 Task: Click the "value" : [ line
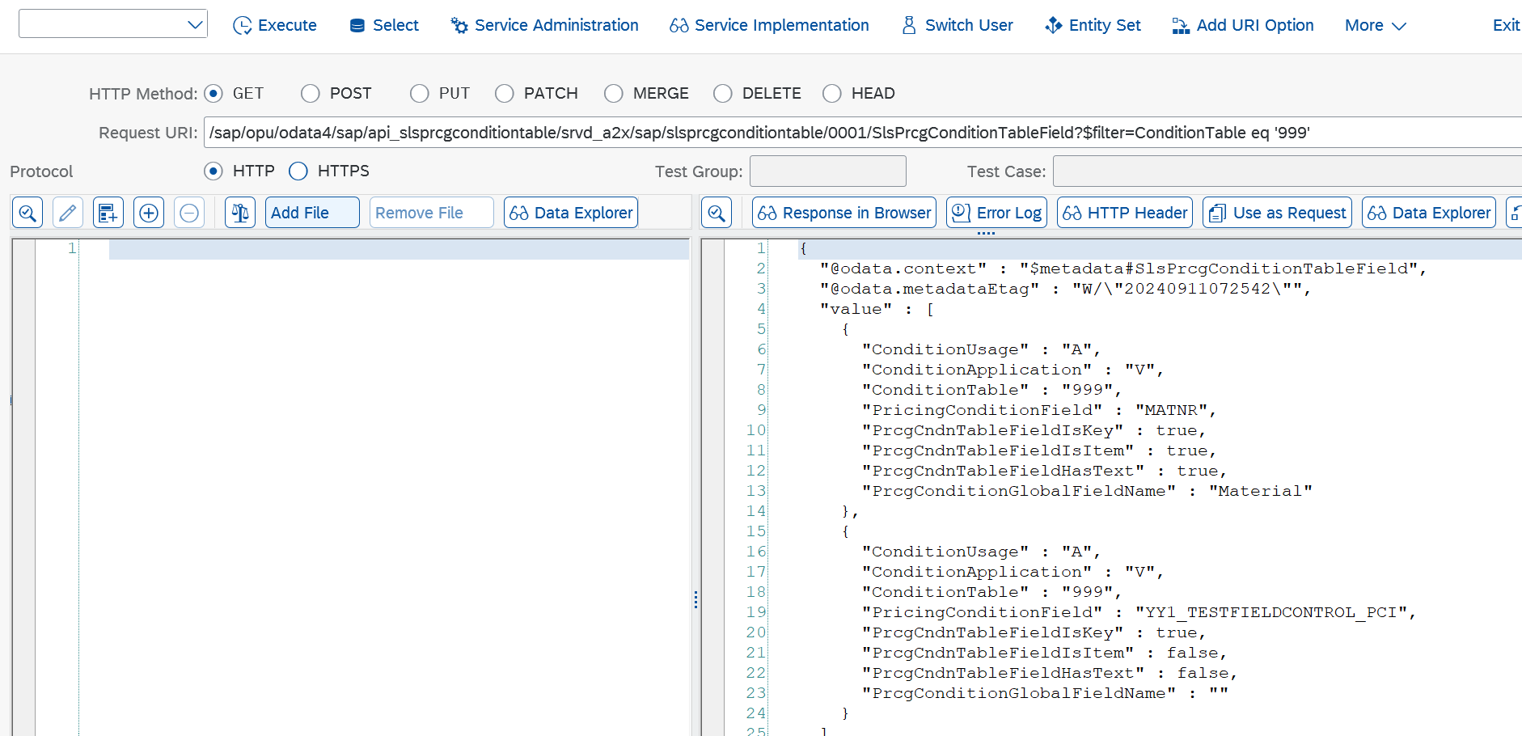click(877, 309)
